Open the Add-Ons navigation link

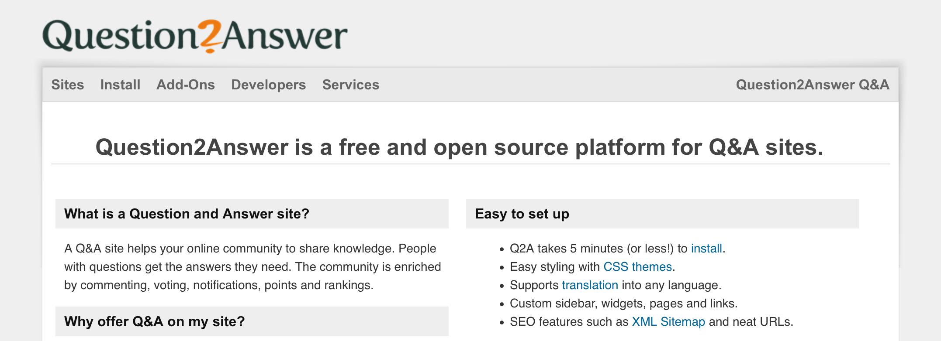(186, 85)
